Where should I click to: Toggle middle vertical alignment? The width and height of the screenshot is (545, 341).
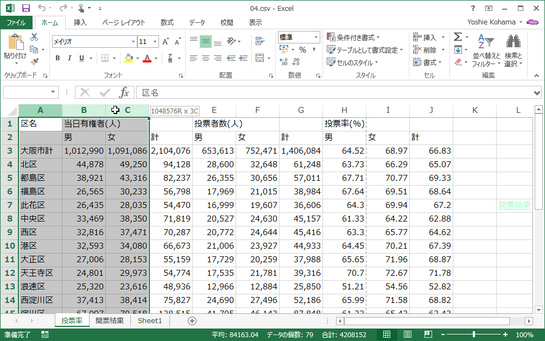tap(206, 42)
